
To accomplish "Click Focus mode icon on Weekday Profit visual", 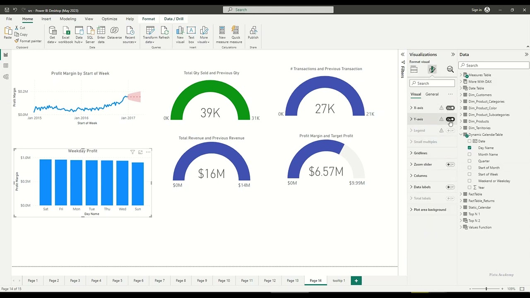I will coord(140,152).
